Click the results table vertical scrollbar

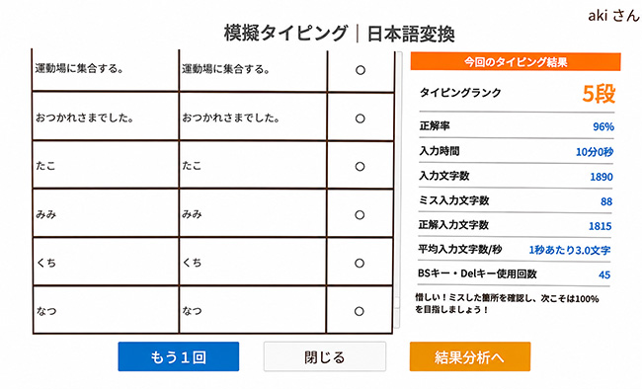click(x=398, y=190)
